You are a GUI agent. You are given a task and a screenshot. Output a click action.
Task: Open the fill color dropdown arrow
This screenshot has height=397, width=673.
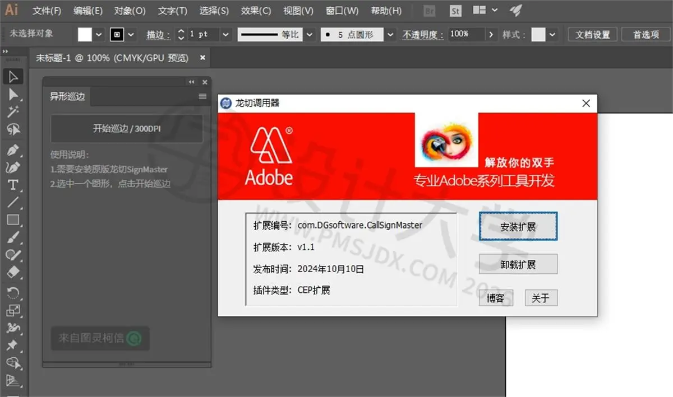pos(99,34)
